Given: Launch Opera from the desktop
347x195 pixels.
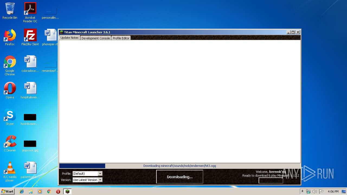Looking at the screenshot, I should click(10, 90).
